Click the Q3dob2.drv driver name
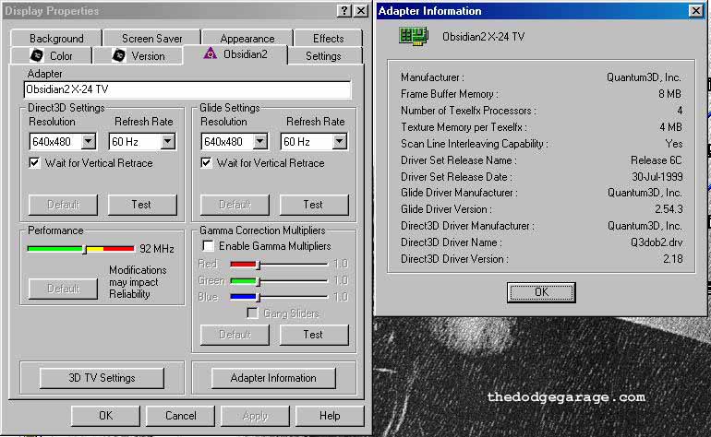 coord(657,242)
